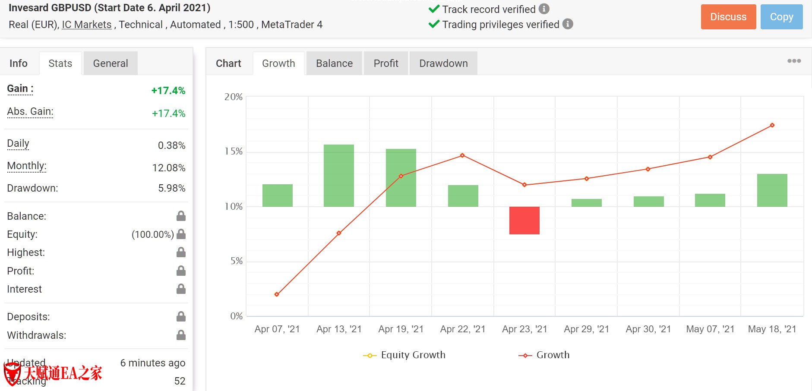
Task: Click the lock icon next to Deposits
Action: click(181, 317)
